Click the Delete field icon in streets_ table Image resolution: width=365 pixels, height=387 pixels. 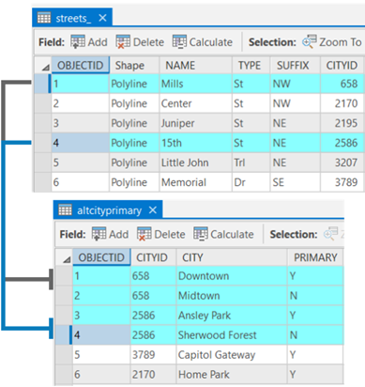tap(123, 41)
